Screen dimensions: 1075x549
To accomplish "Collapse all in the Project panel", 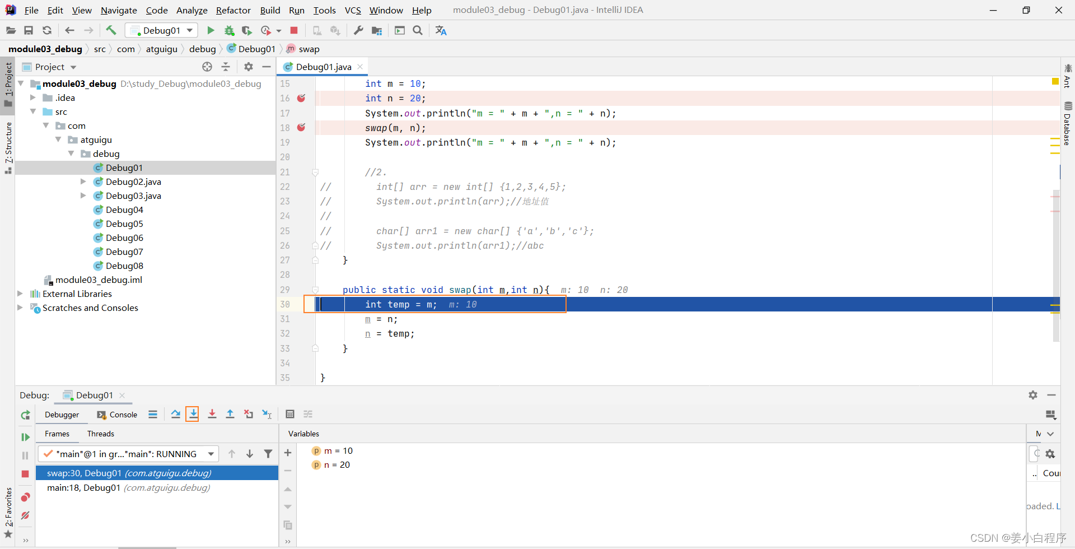I will pos(226,67).
